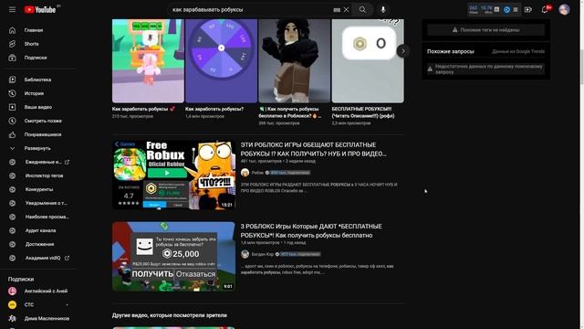Open the short with the purple spinning wheel
584x329 pixels.
221,61
